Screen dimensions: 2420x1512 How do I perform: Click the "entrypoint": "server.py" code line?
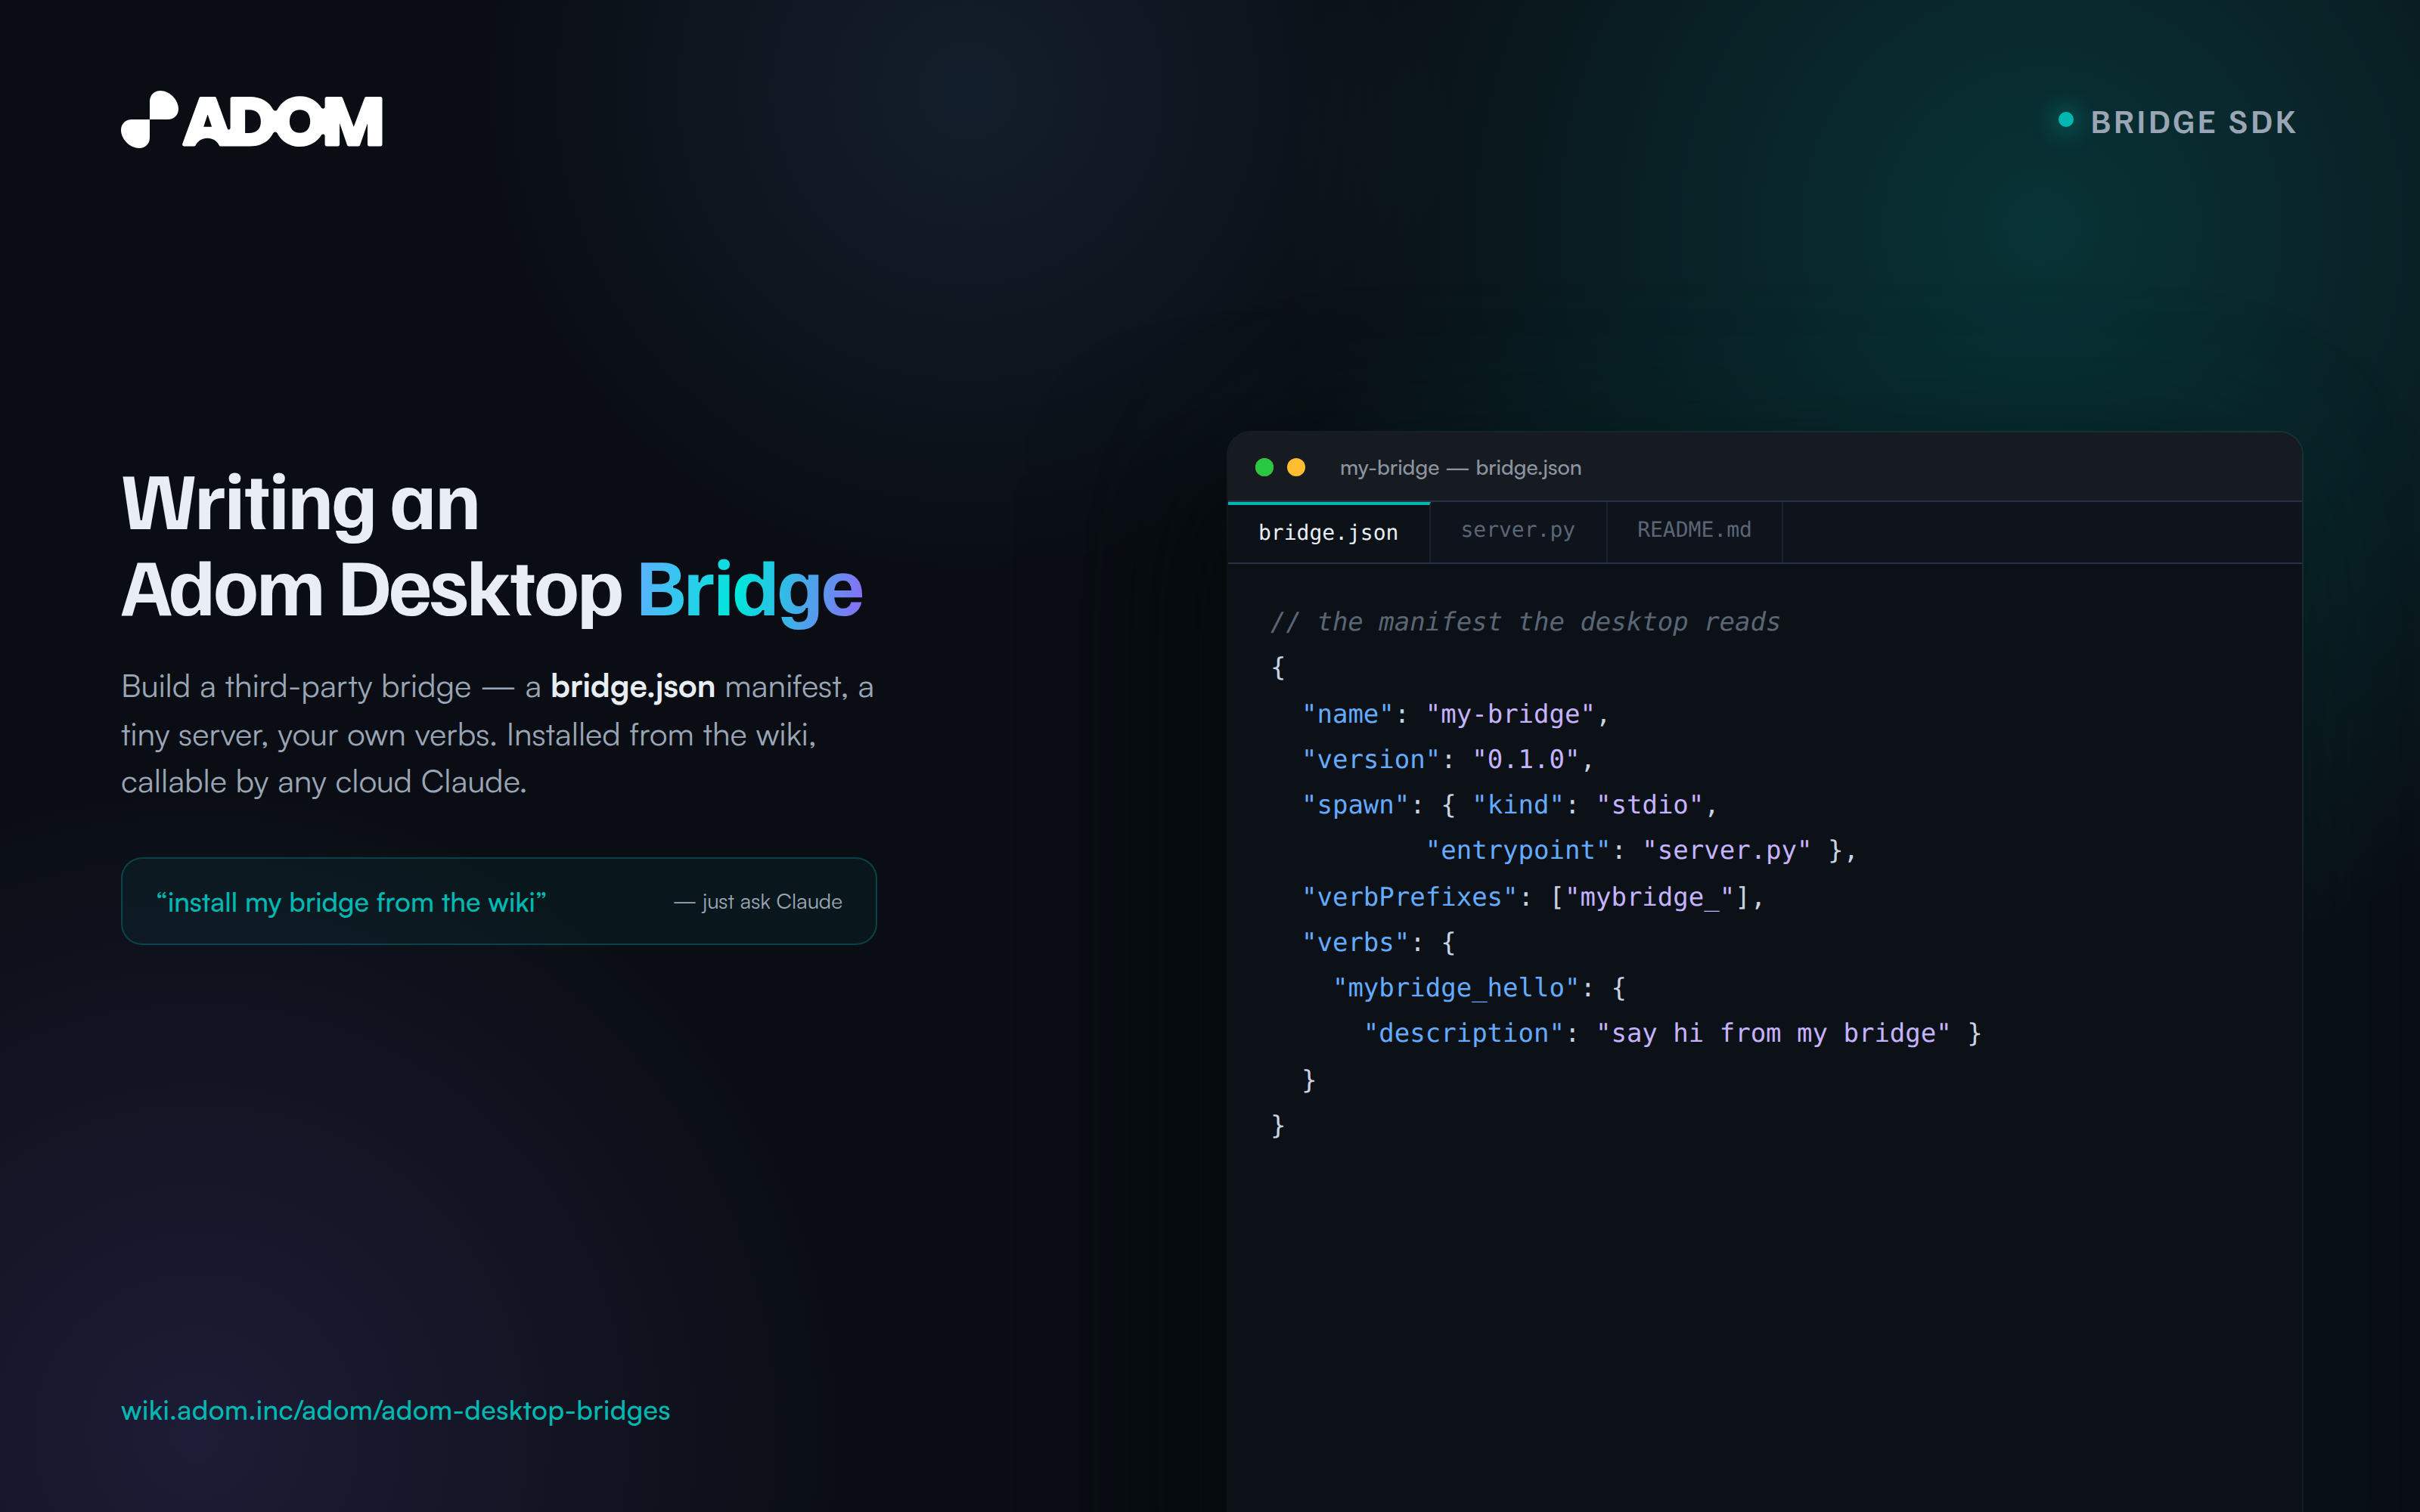pyautogui.click(x=1641, y=850)
